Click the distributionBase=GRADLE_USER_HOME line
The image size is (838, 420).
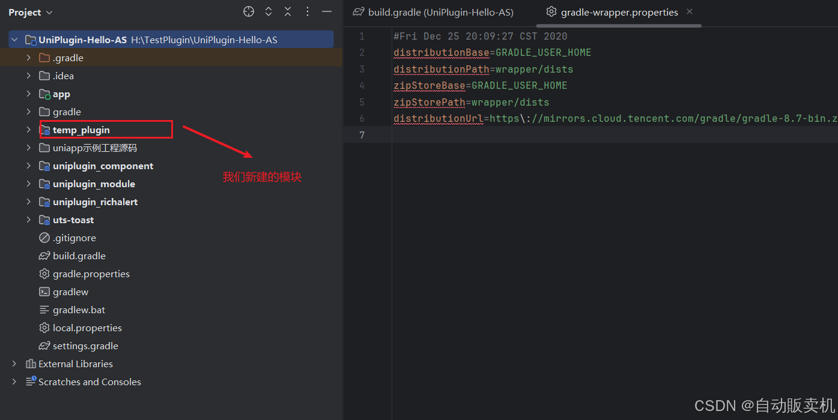click(x=493, y=53)
